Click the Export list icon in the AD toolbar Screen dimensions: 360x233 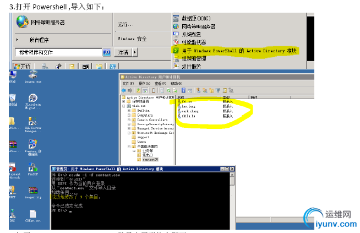click(175, 90)
